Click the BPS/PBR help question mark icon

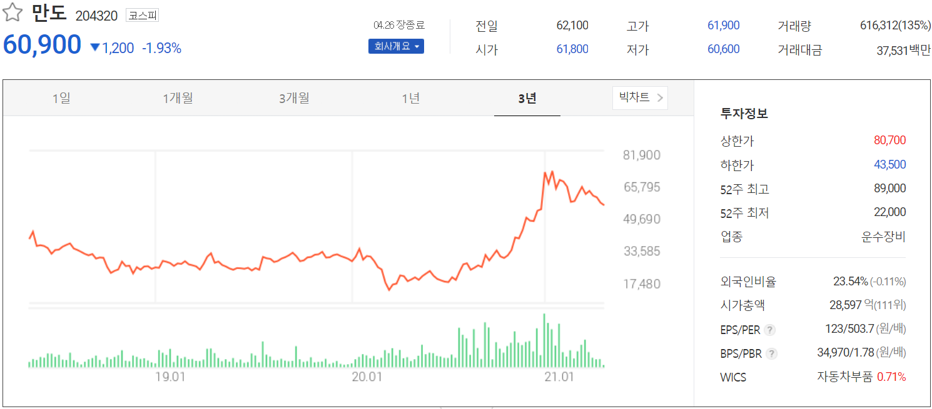pyautogui.click(x=772, y=354)
